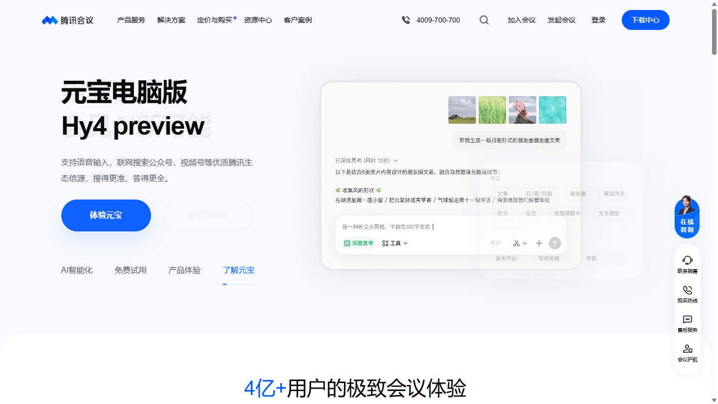The image size is (718, 404).
Task: Click the search magnifier icon
Action: click(484, 20)
